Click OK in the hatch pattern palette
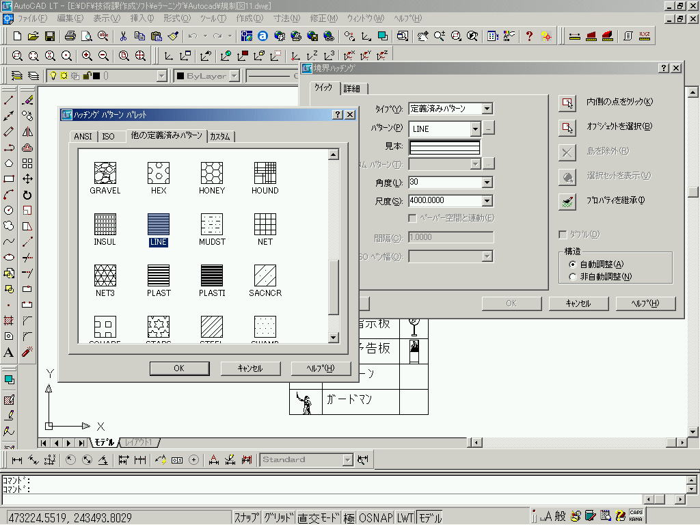Image resolution: width=700 pixels, height=525 pixels. click(180, 368)
